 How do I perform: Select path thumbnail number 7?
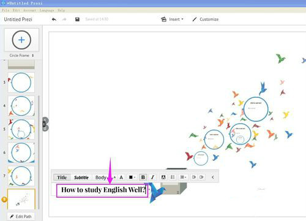[x=21, y=176]
